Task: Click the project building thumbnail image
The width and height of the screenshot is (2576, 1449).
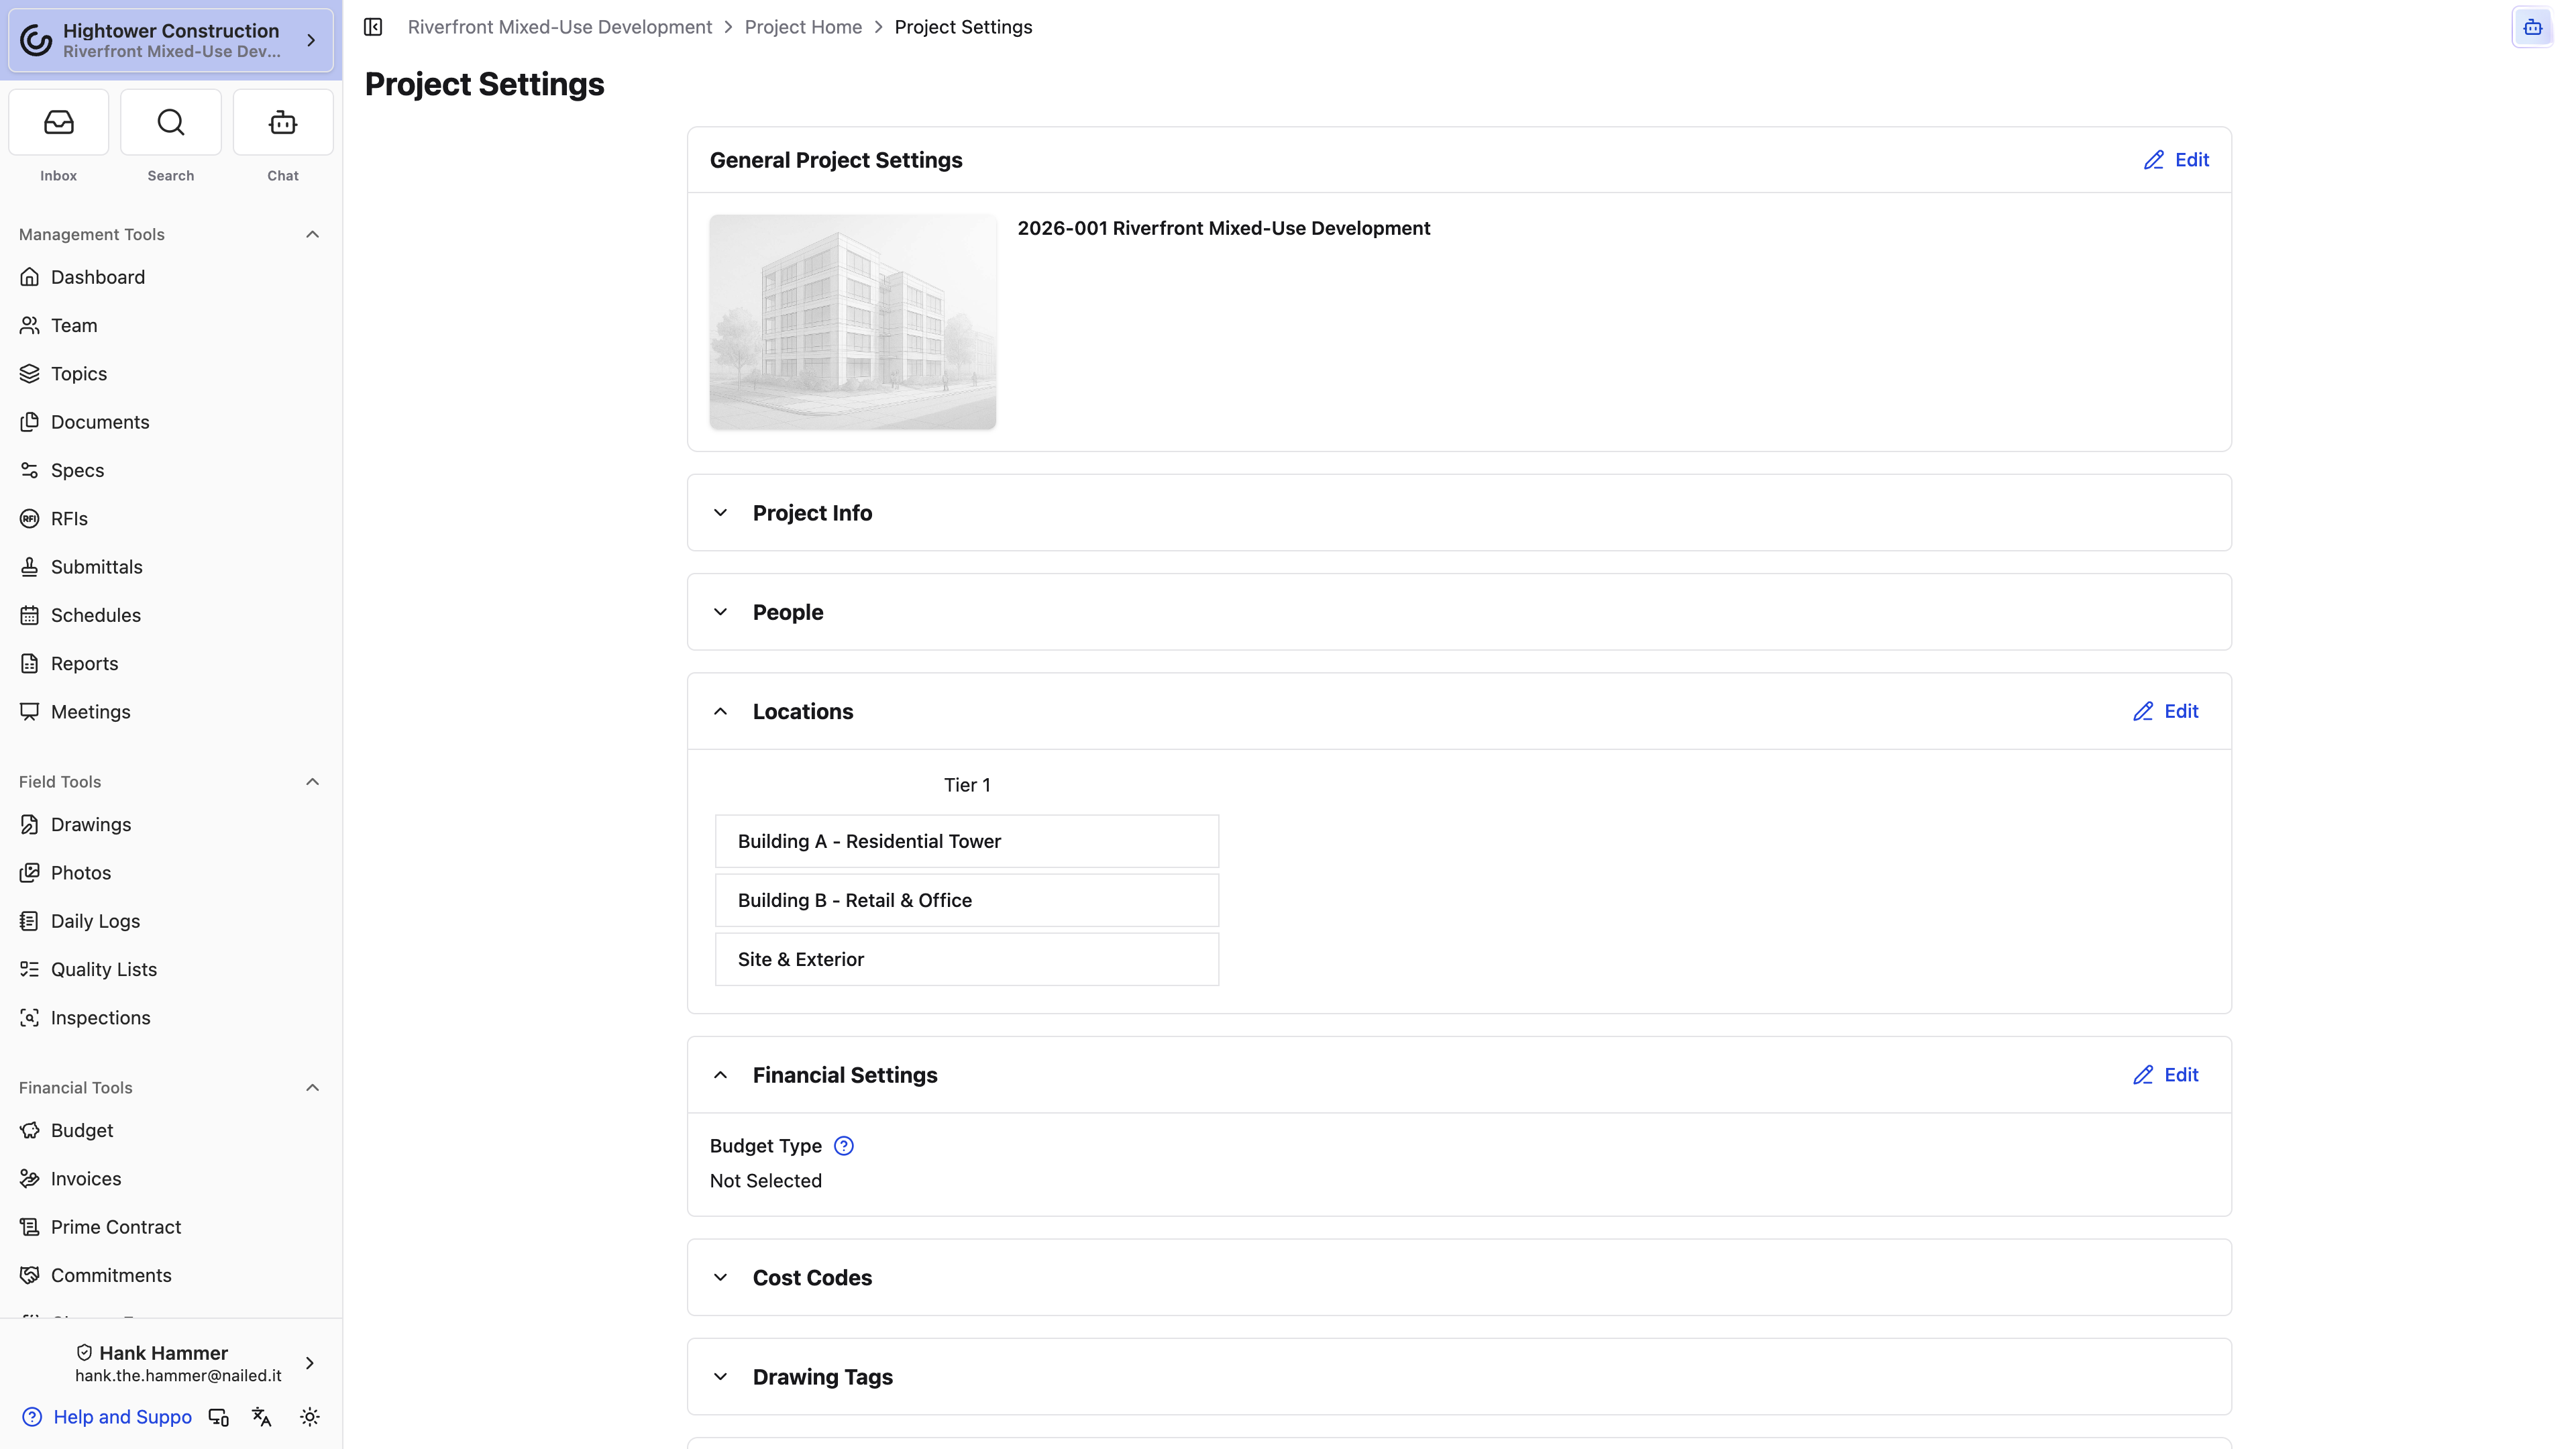Action: pyautogui.click(x=853, y=322)
